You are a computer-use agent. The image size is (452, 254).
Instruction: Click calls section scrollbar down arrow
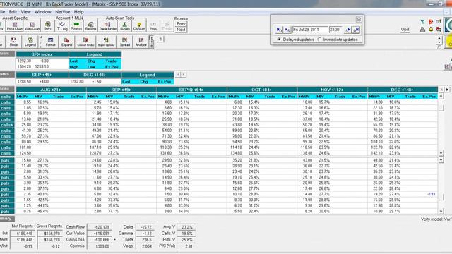point(441,153)
